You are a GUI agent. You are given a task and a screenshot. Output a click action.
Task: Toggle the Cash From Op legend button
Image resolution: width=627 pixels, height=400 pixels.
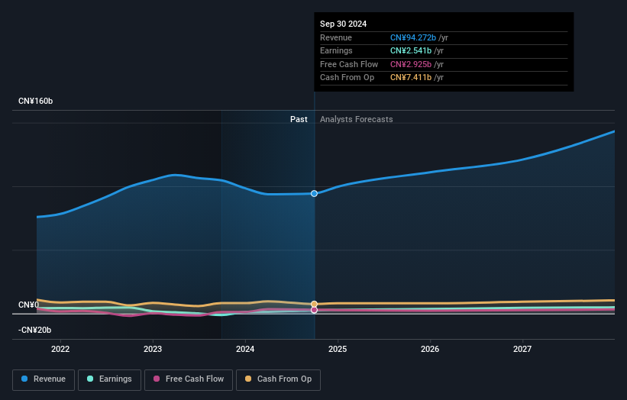pyautogui.click(x=278, y=379)
